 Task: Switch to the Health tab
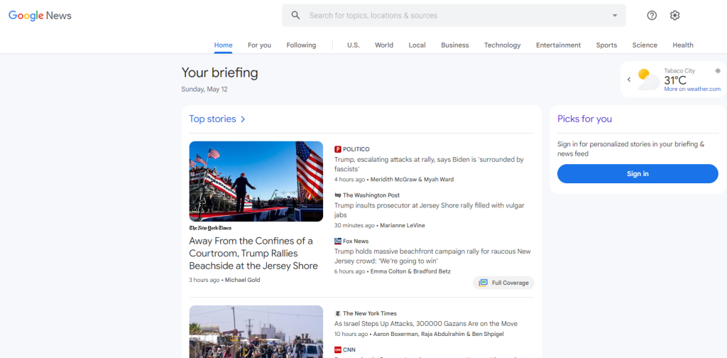(683, 45)
